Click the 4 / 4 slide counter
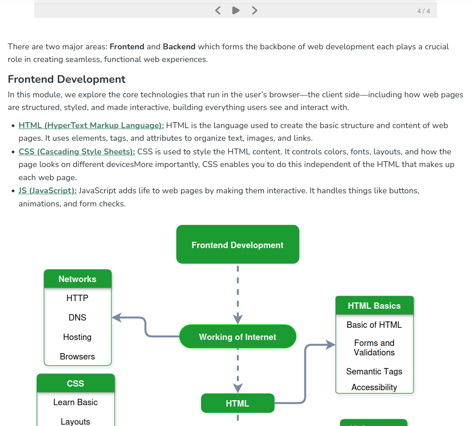 pos(423,11)
